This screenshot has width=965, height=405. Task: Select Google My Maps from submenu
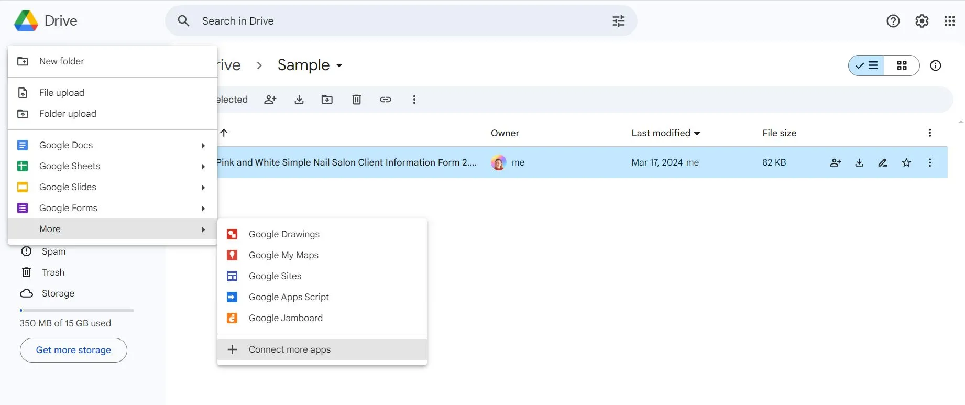click(x=322, y=255)
